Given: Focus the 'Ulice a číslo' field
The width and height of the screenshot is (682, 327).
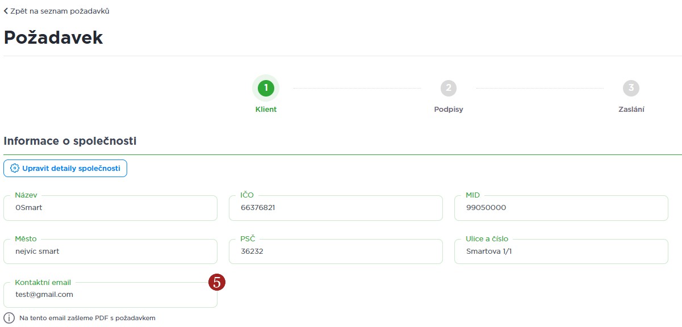Looking at the screenshot, I should [x=561, y=251].
